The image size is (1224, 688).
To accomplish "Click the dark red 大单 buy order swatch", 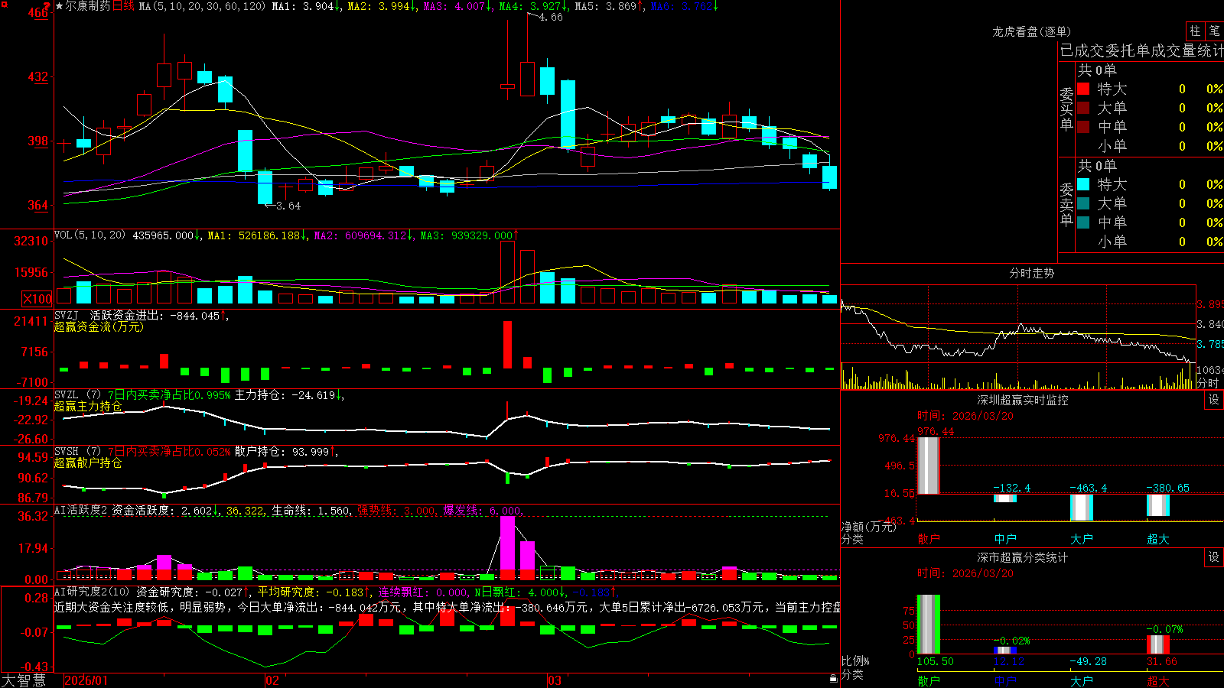I will pos(1083,108).
